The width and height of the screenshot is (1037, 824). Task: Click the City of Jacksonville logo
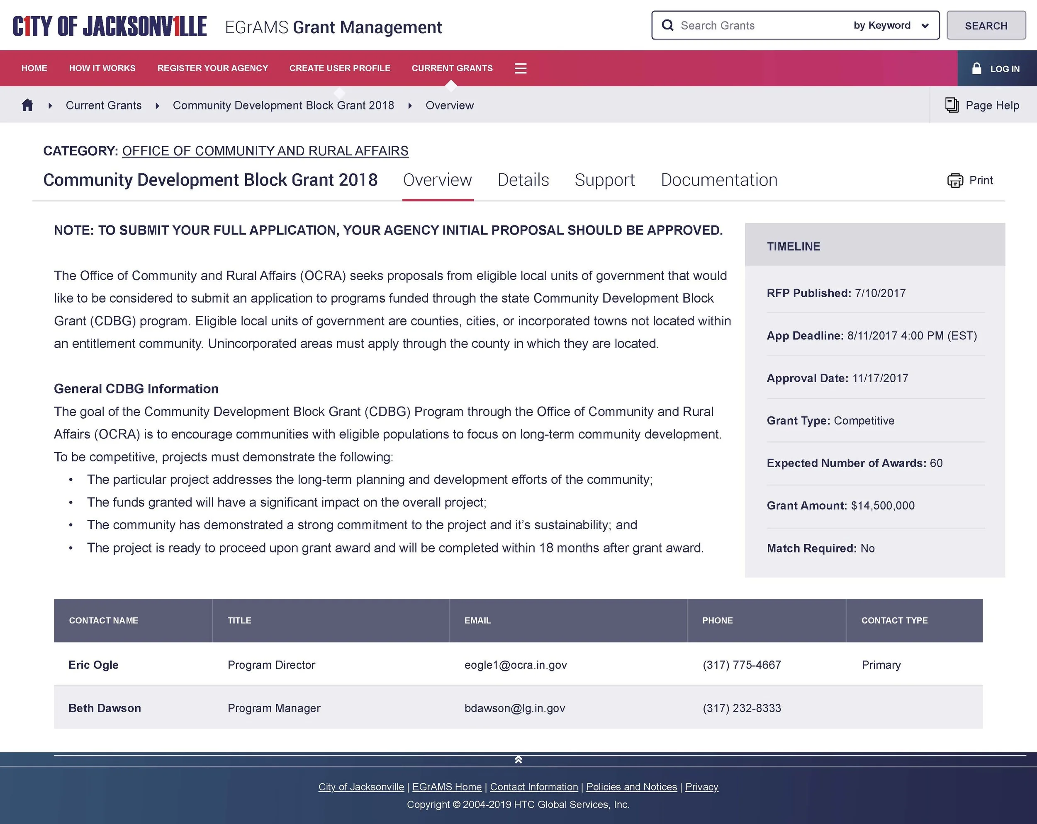click(x=110, y=27)
